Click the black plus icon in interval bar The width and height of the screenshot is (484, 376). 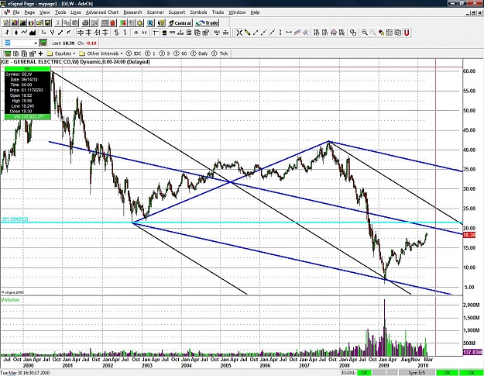(x=40, y=53)
